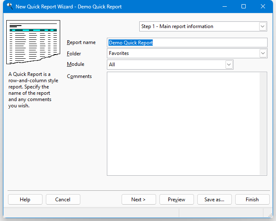The image size is (276, 221).
Task: Click inside the Comments text area
Action: click(183, 124)
